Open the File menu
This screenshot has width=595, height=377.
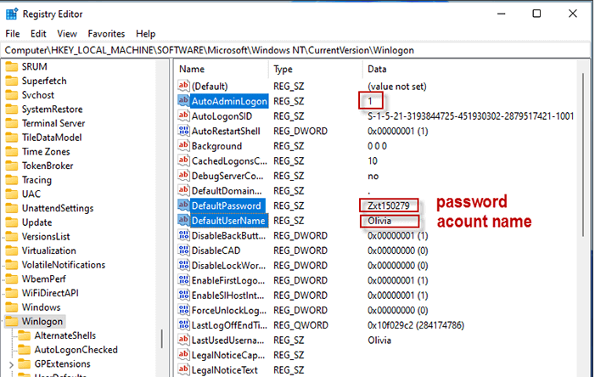(x=13, y=33)
